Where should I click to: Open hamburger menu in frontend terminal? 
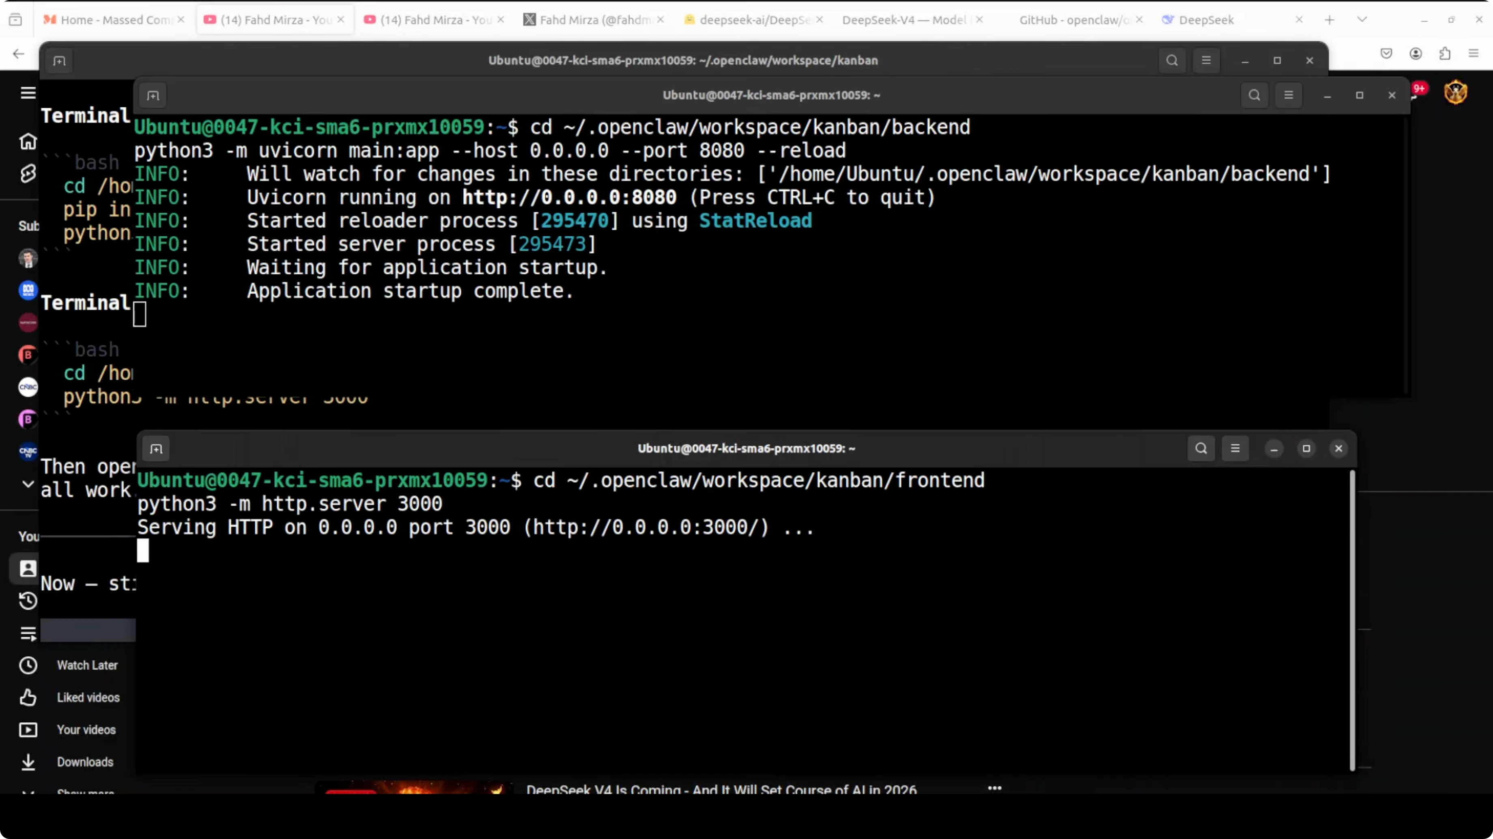click(x=1235, y=448)
